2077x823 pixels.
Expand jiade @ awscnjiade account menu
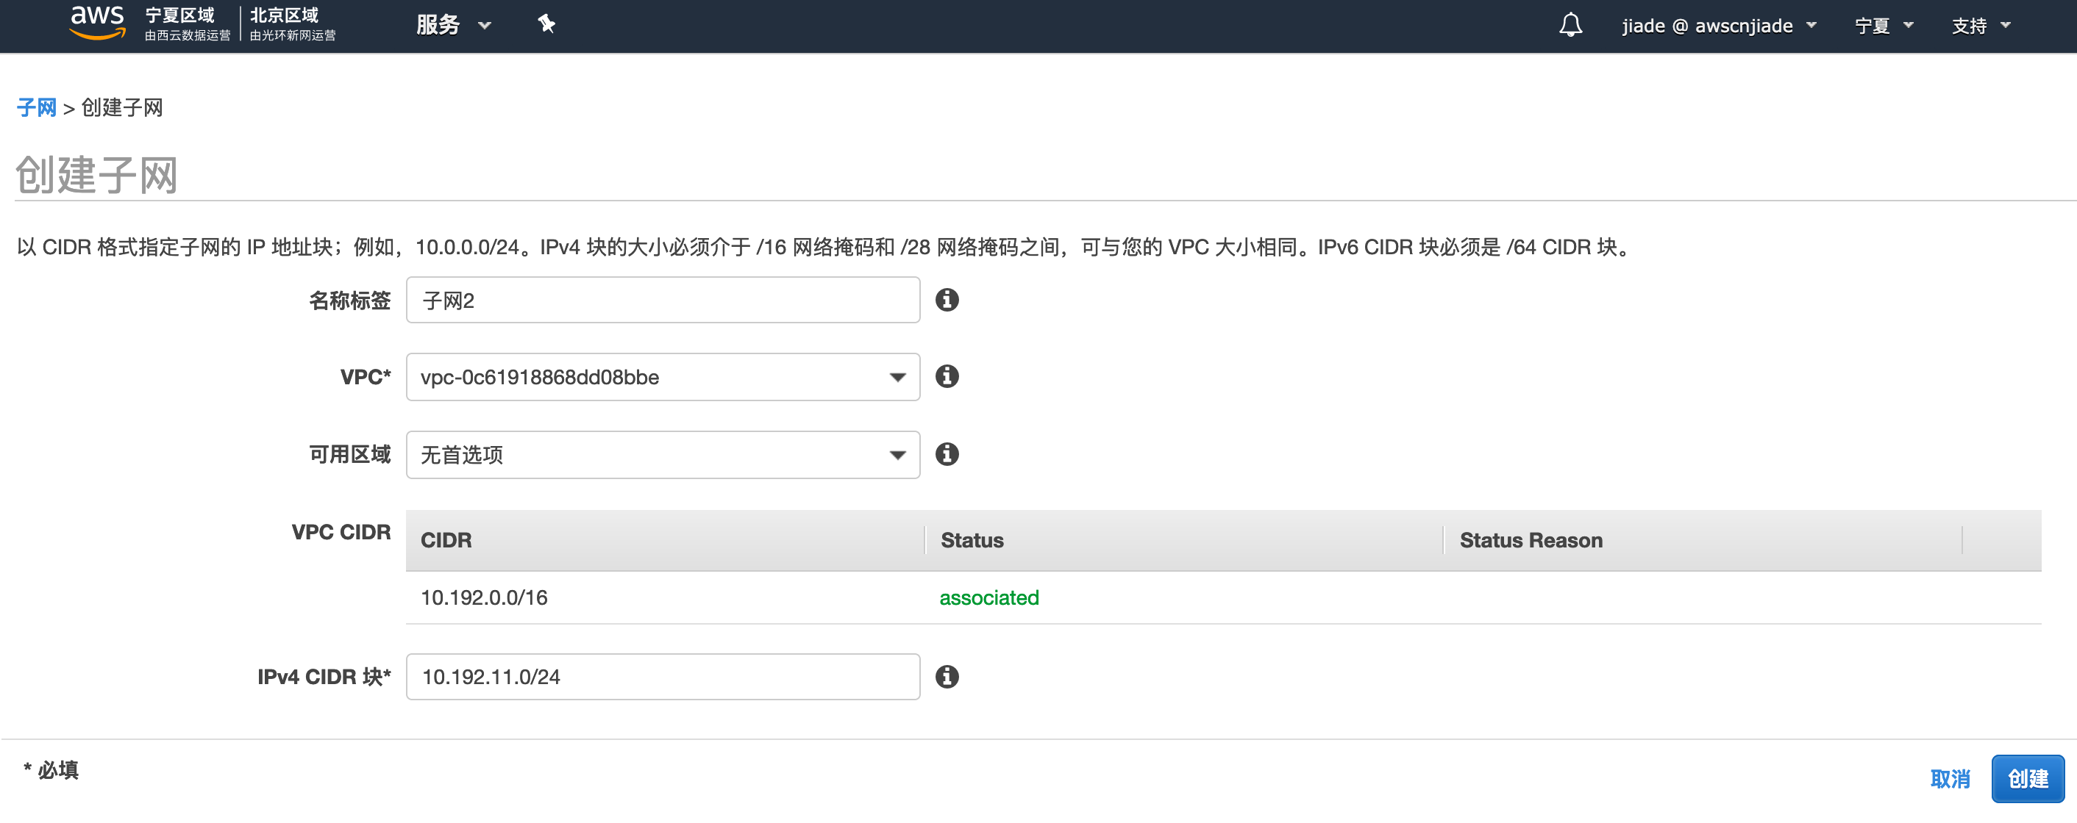click(x=1718, y=26)
